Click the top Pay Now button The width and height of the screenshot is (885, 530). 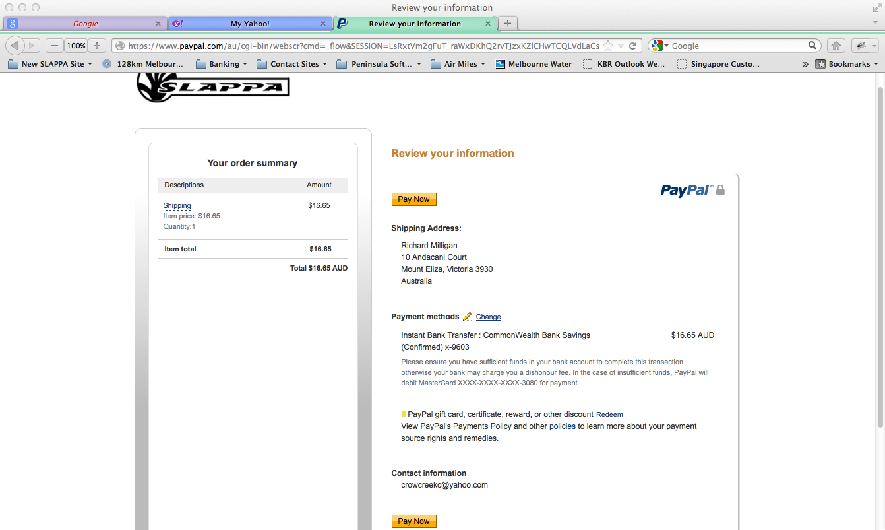413,199
